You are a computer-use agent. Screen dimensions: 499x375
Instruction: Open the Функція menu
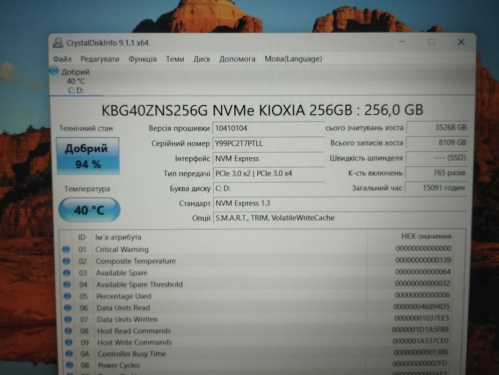142,59
